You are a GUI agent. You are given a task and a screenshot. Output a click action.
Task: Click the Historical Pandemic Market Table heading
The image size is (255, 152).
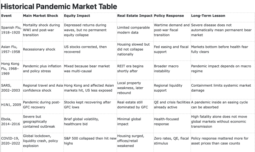(x=59, y=7)
